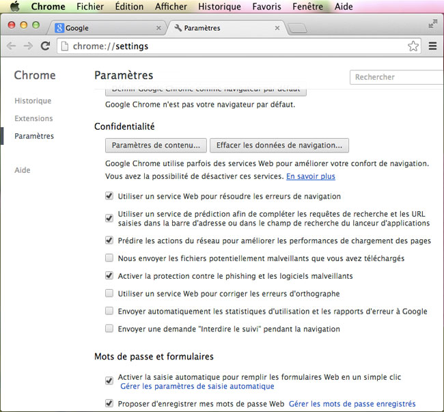Open the En savoir plus link

(x=311, y=176)
